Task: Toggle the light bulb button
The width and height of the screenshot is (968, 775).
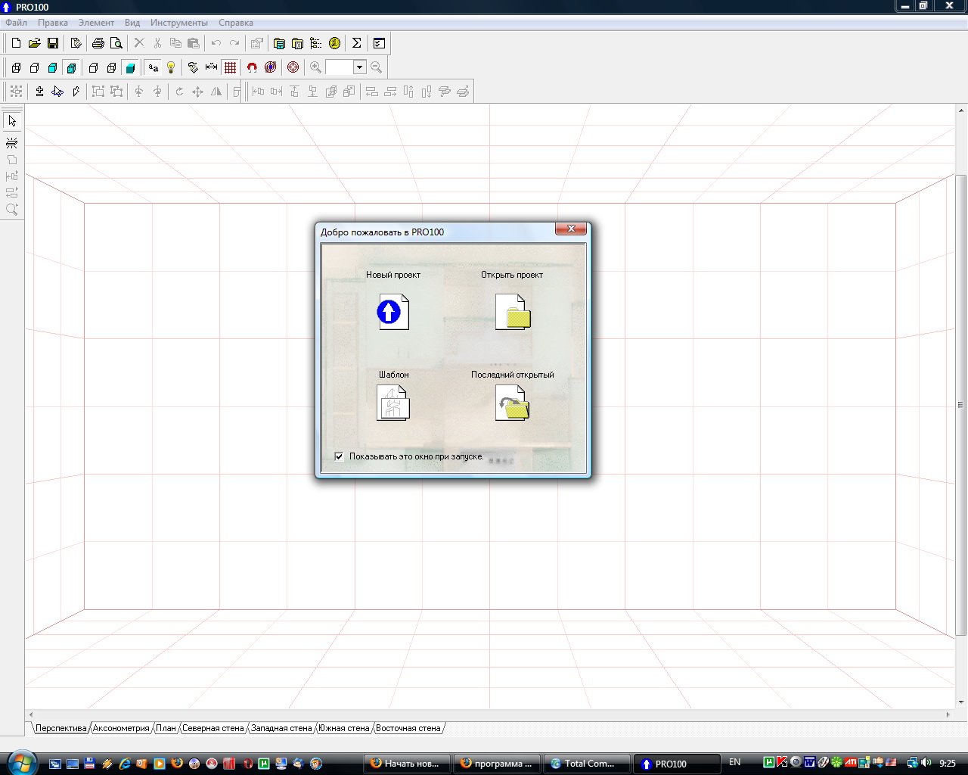Action: 172,67
